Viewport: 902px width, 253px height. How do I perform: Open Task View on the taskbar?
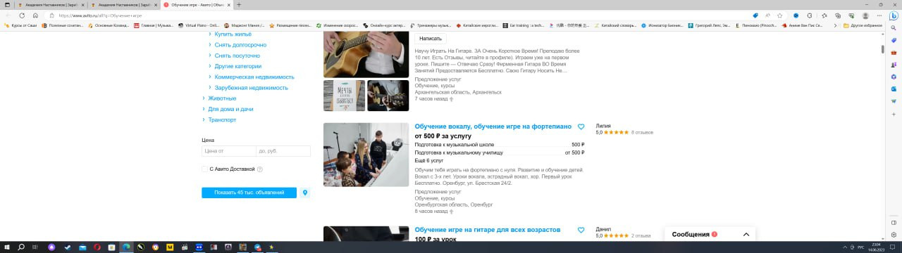[x=35, y=247]
